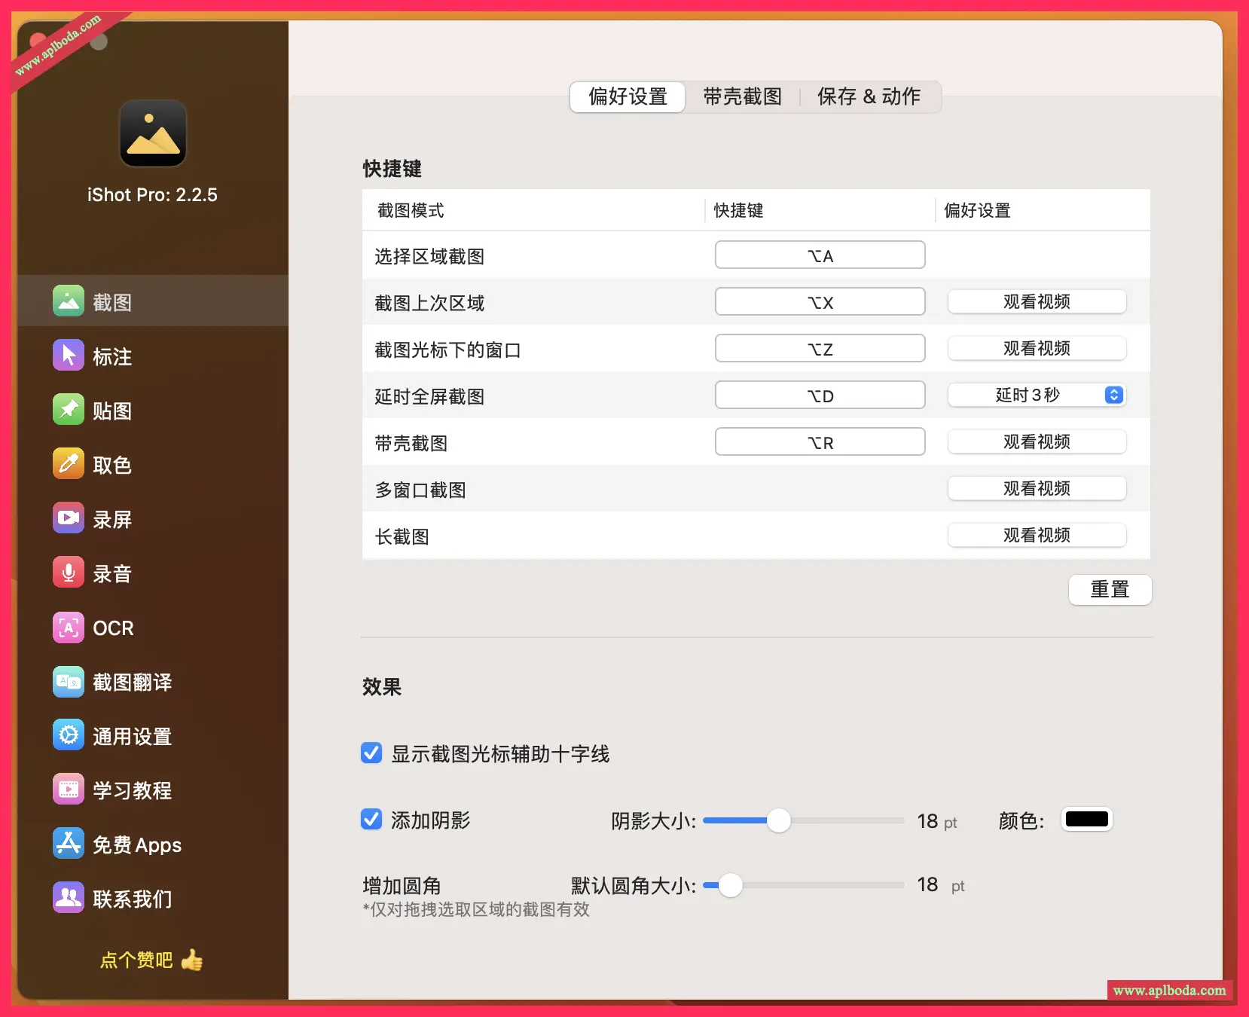Click the 选择区域截图 shortcut field

[x=820, y=255]
